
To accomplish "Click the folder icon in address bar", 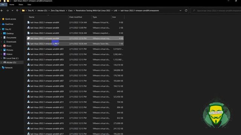I will click(x=23, y=10).
